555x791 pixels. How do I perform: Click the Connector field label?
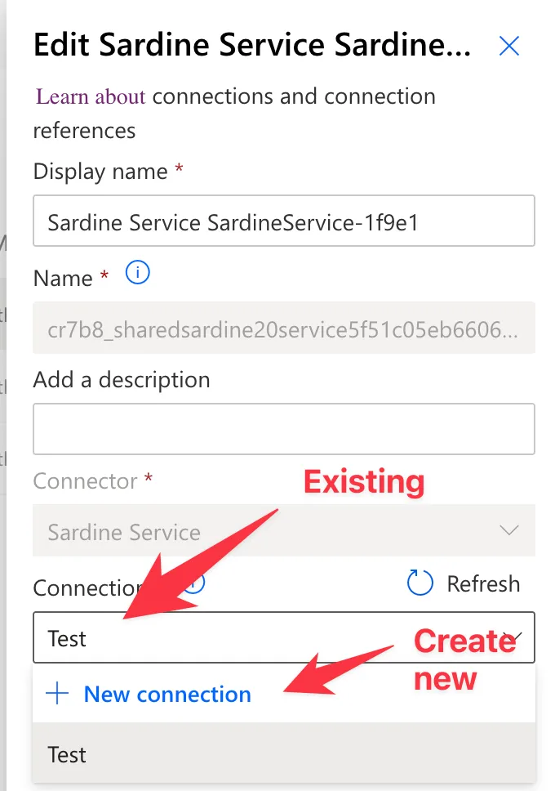[85, 480]
